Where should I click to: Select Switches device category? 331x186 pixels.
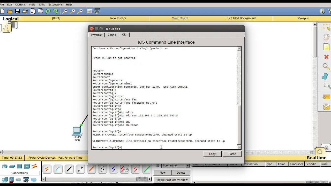[12, 166]
